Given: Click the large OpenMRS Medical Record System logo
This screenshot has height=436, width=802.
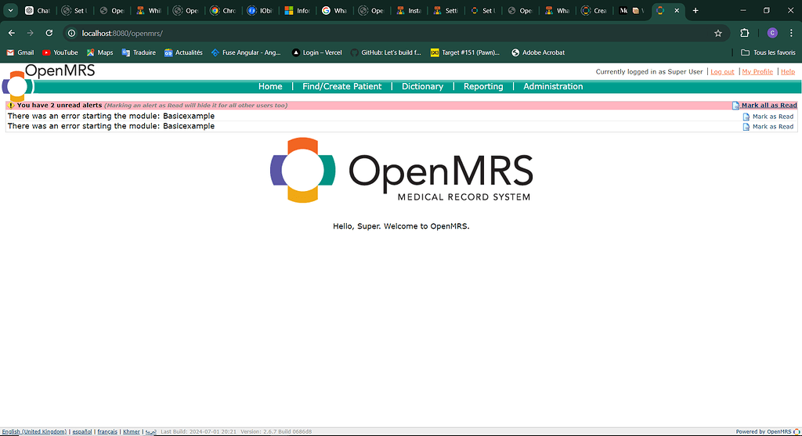Looking at the screenshot, I should (x=402, y=170).
